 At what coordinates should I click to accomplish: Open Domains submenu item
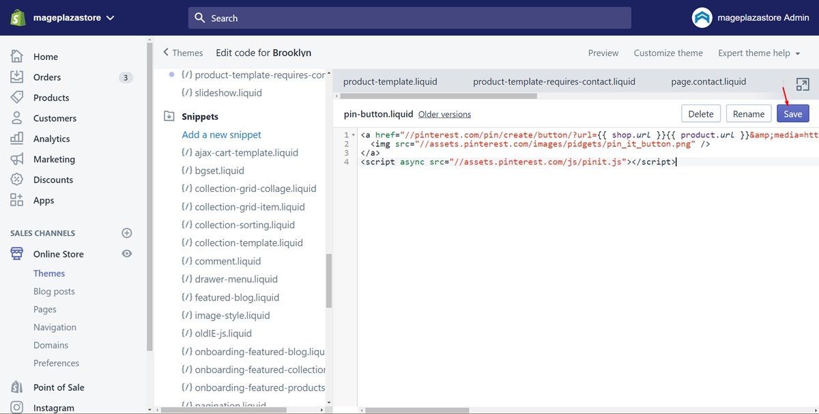pos(51,345)
